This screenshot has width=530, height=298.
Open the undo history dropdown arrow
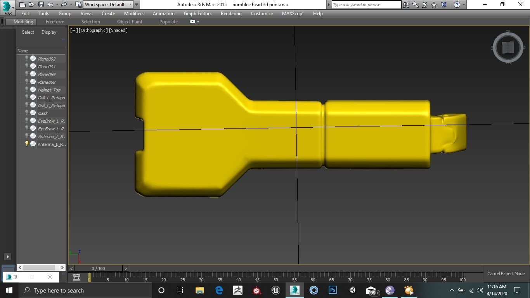(x=57, y=5)
